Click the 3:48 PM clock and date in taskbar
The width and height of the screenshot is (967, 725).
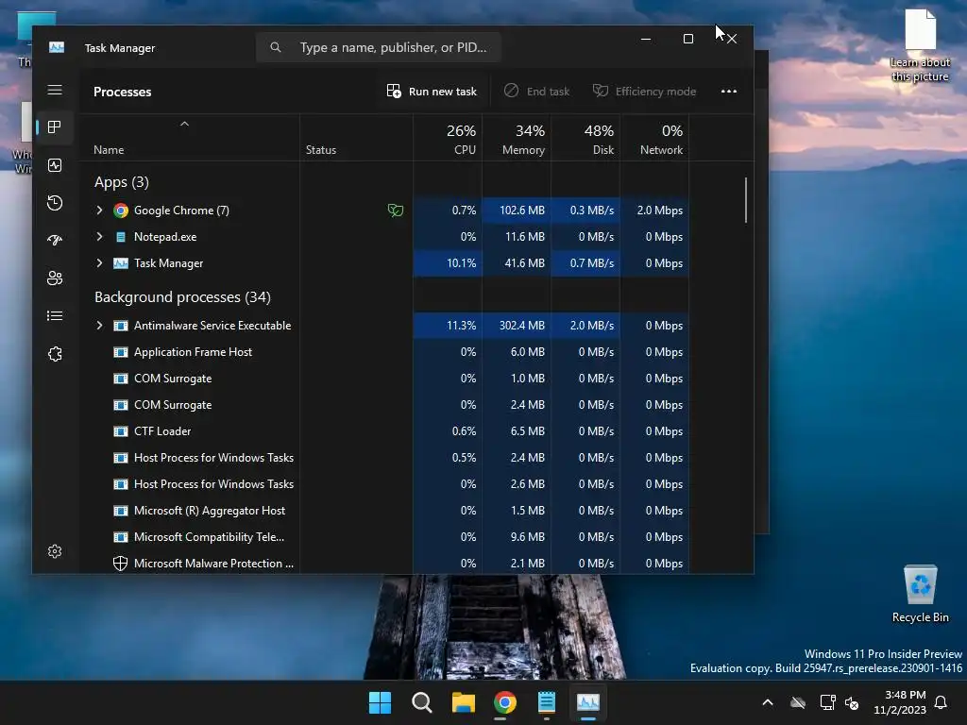tap(900, 702)
